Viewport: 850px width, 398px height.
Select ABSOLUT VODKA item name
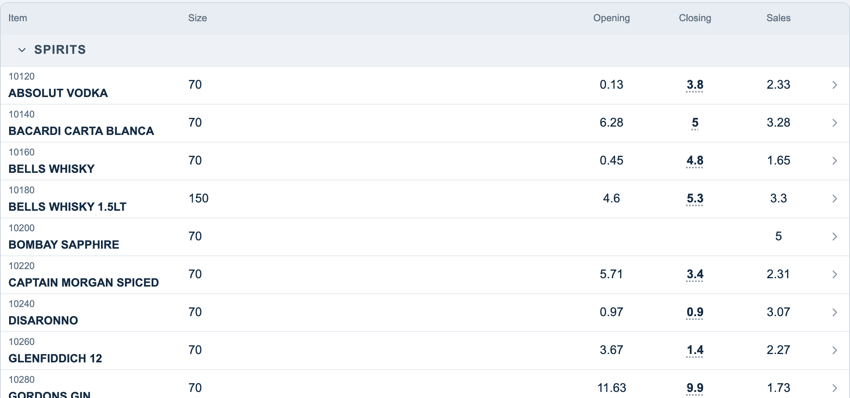(x=58, y=93)
